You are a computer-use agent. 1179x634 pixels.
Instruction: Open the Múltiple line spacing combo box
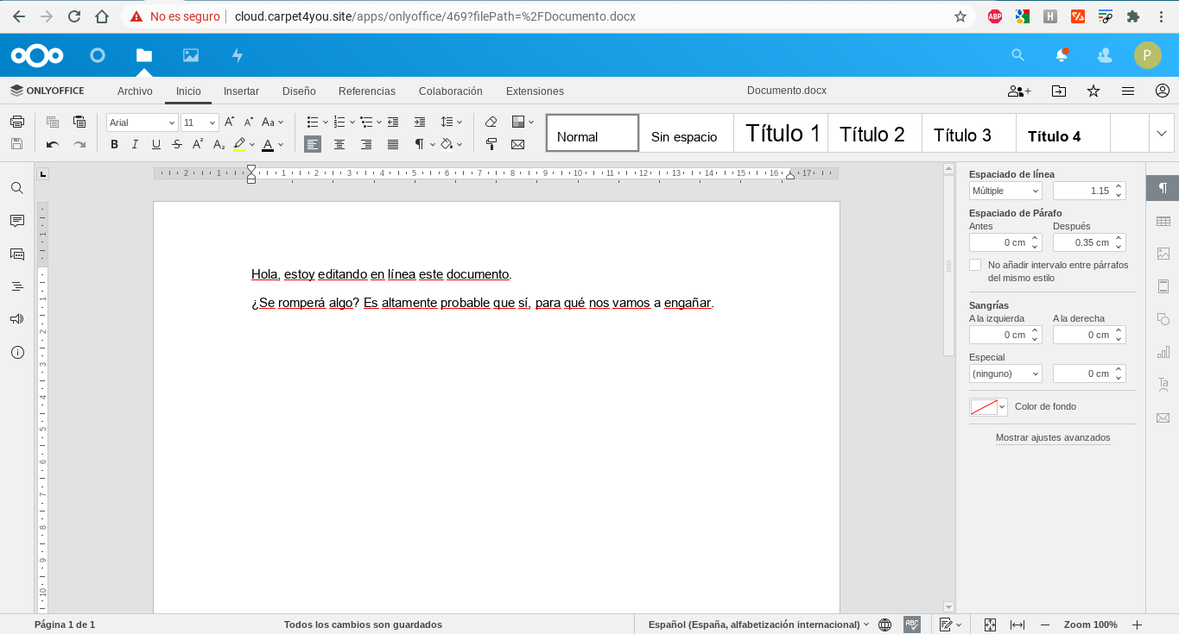click(x=1005, y=191)
